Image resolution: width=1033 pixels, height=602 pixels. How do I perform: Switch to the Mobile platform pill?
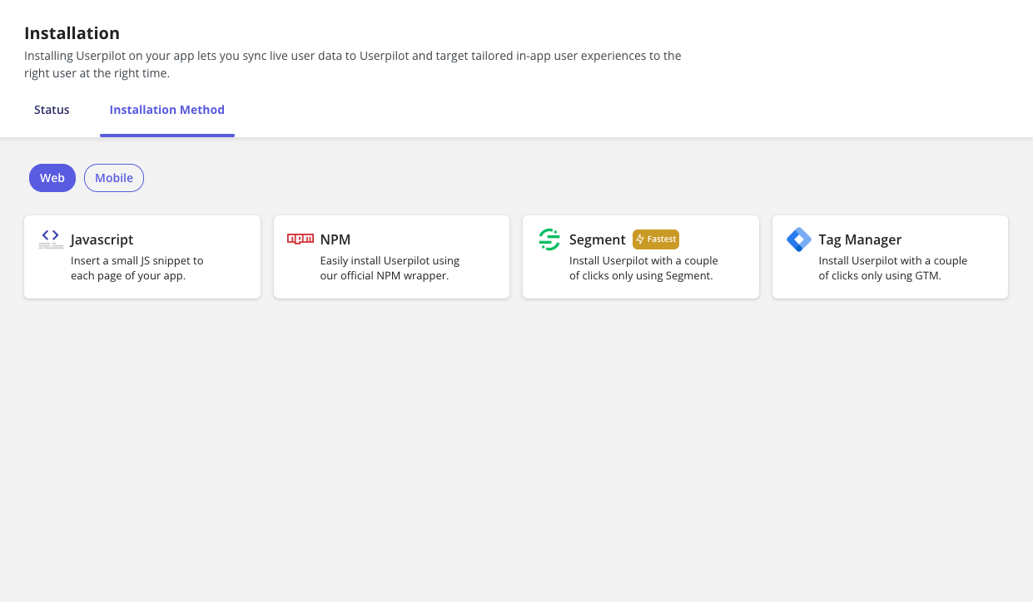(114, 178)
